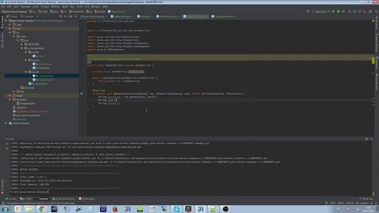Click VCS update project icon
Viewport: 379px width, 213px height.
349,11
